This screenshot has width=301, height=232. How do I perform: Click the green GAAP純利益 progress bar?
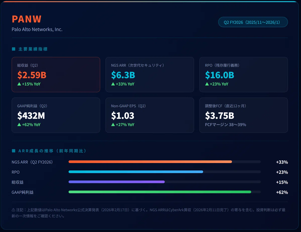tap(160, 192)
